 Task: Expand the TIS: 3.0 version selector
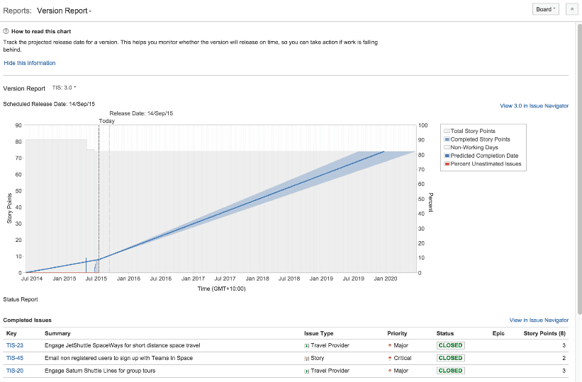(x=65, y=88)
